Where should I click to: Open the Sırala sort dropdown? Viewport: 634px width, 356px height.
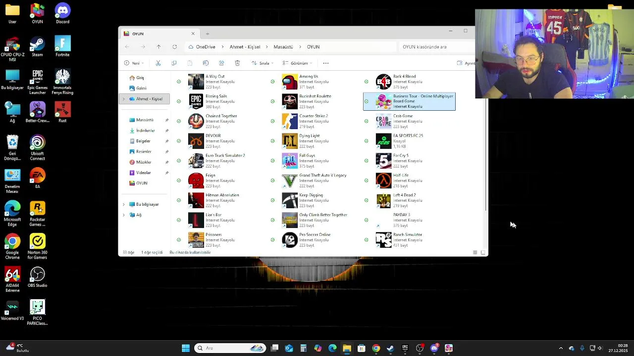[263, 63]
